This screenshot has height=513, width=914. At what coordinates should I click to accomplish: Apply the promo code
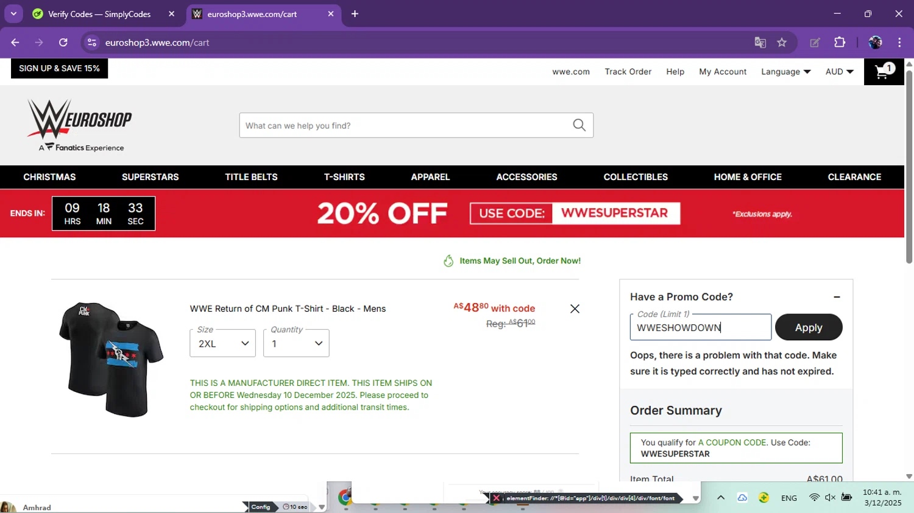[x=809, y=327]
